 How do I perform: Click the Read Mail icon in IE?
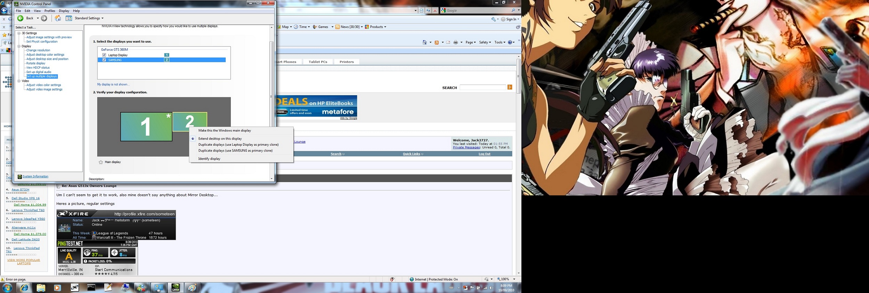pos(448,42)
